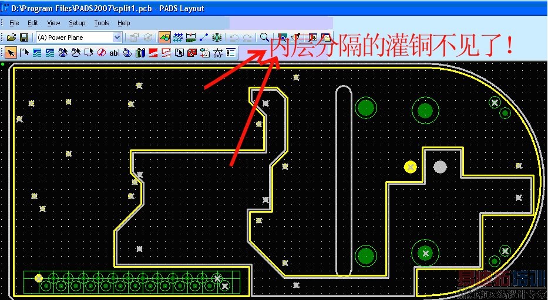Image resolution: width=548 pixels, height=300 pixels.
Task: Show the ECO Toolbar
Action: tap(204, 37)
